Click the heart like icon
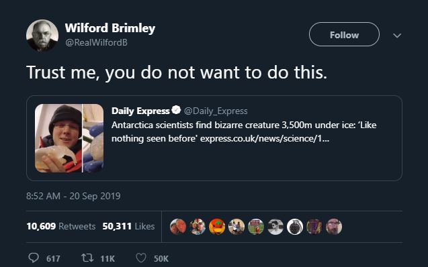The image size is (428, 267). [141, 258]
